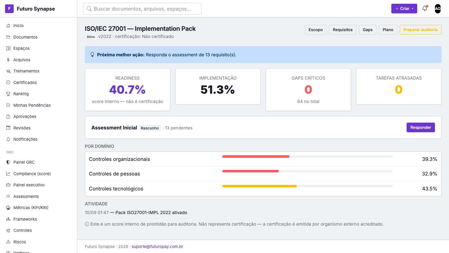Open the AO user avatar menu
This screenshot has height=253, width=449.
438,9
